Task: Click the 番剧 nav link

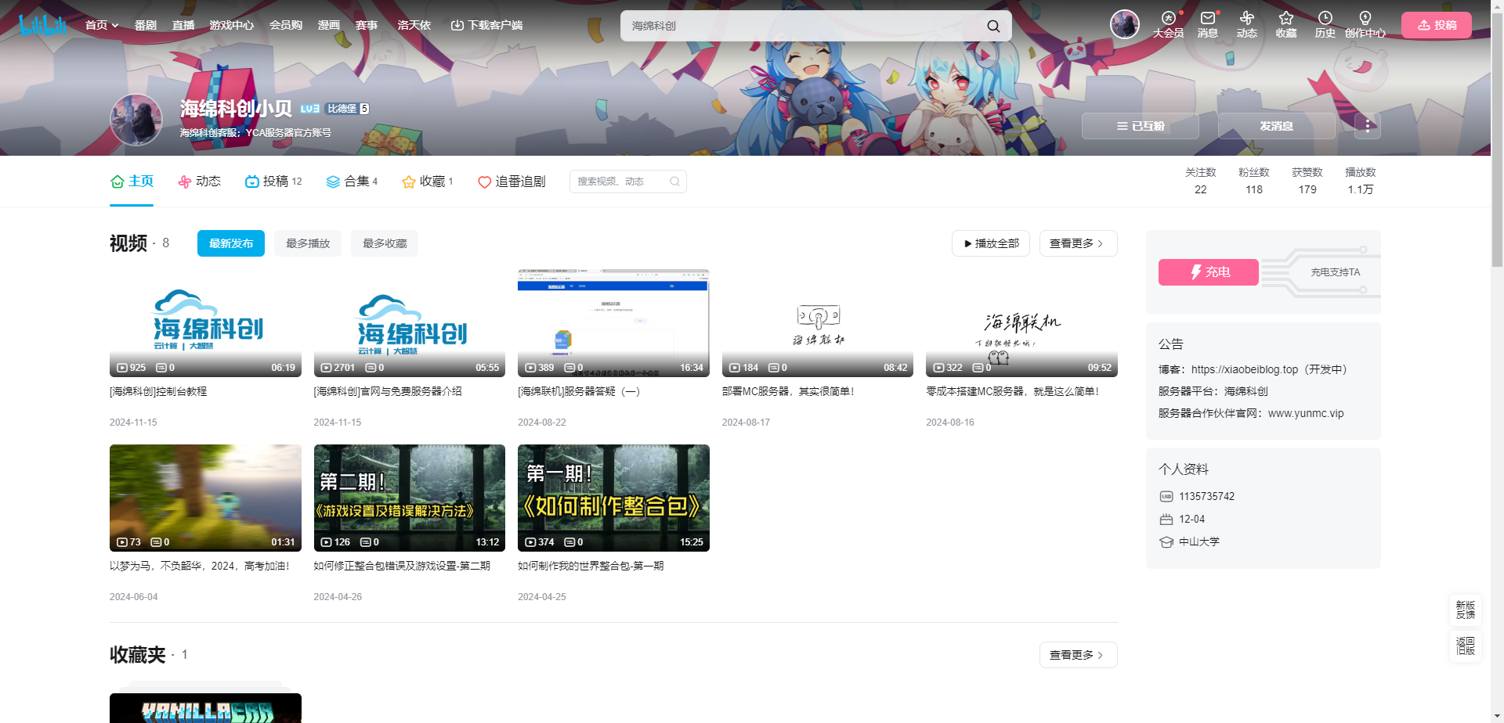Action: (x=146, y=25)
